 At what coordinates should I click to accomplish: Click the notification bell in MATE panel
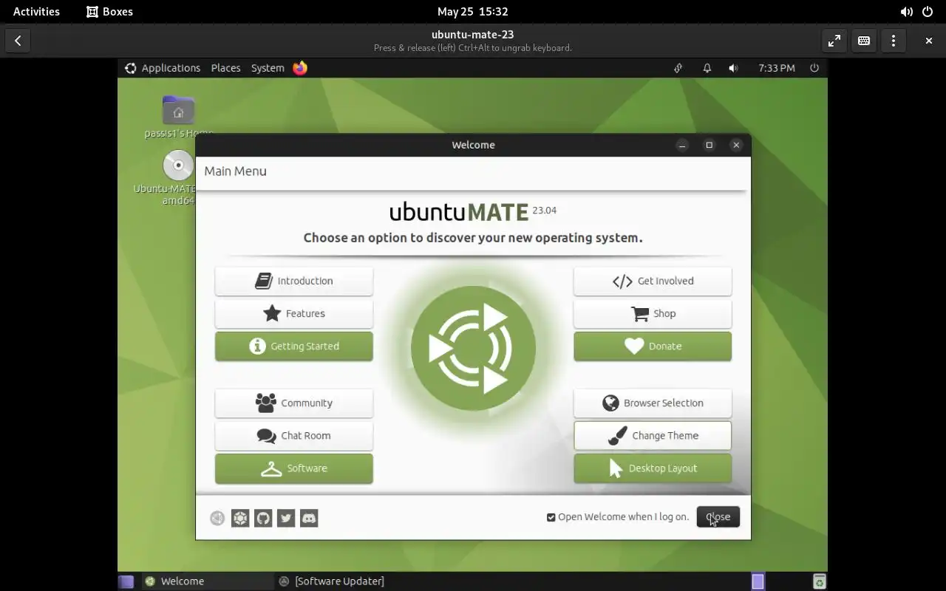707,68
